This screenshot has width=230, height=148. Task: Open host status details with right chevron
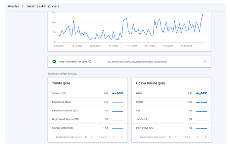pos(205,61)
